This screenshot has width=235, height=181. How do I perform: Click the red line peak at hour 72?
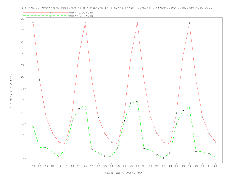tap(189, 23)
